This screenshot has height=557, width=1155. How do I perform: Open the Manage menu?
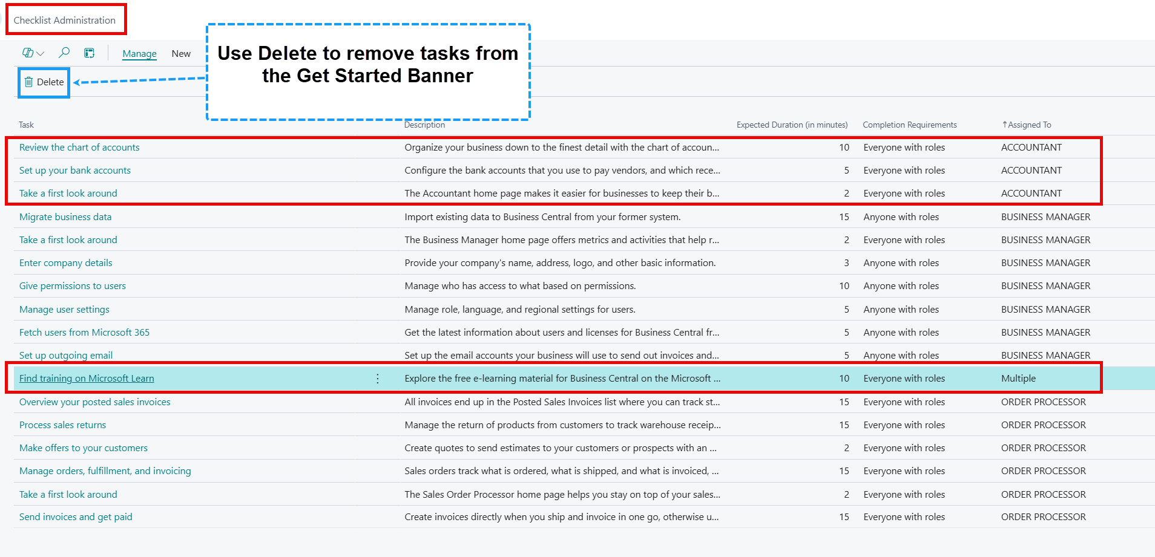(139, 53)
